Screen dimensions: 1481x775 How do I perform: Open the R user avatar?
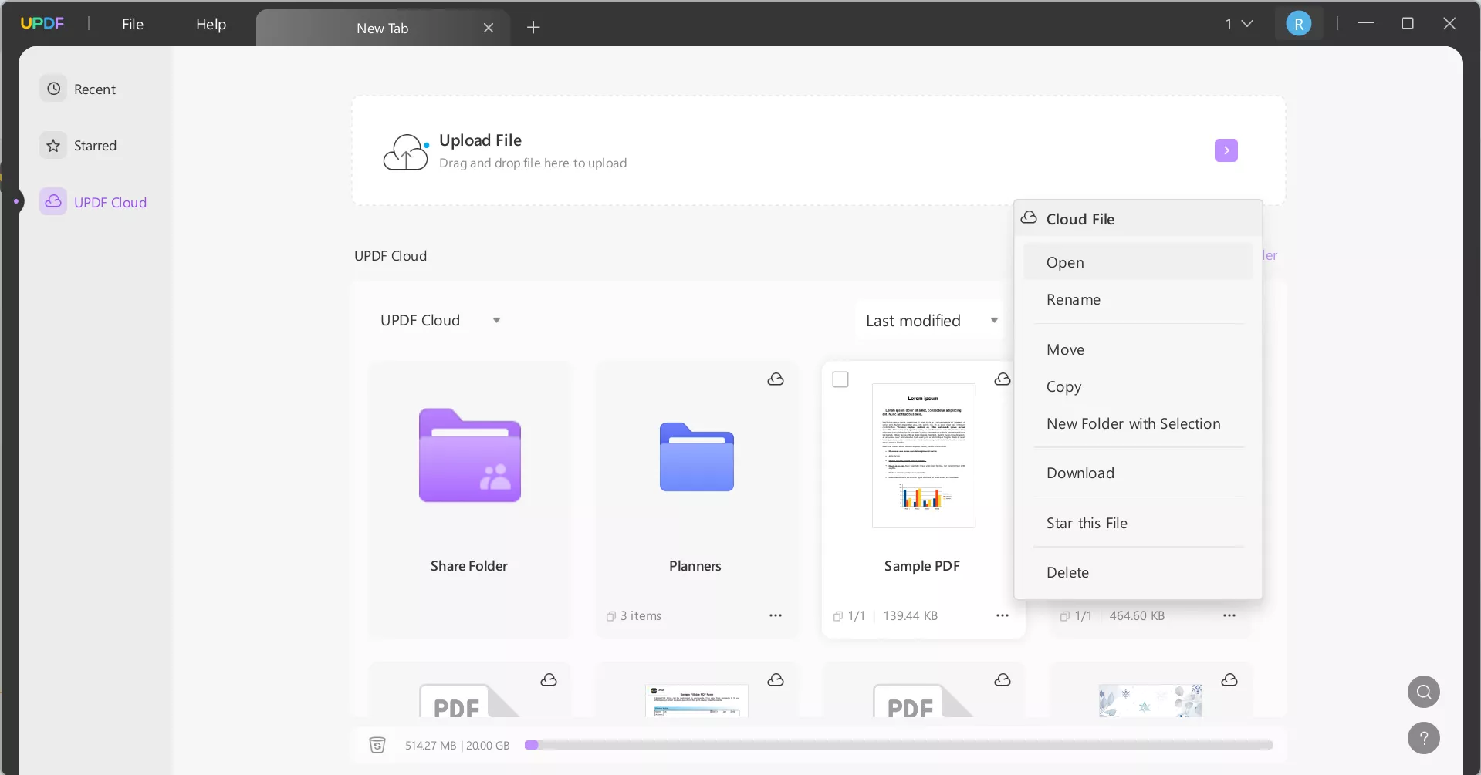tap(1299, 24)
